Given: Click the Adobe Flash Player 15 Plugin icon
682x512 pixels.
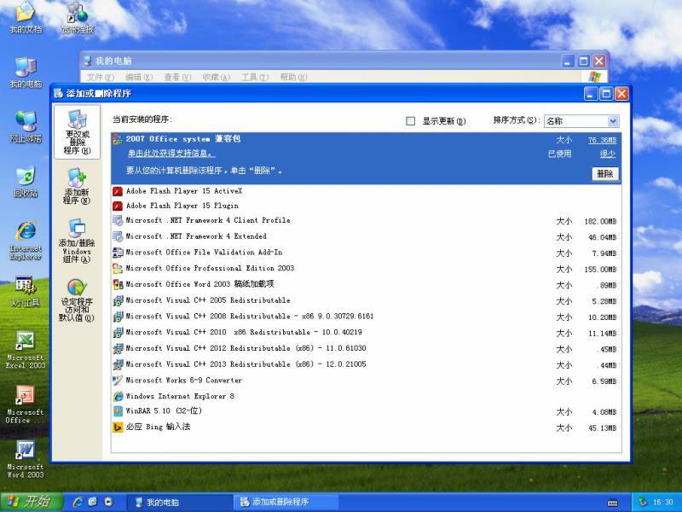Looking at the screenshot, I should pyautogui.click(x=118, y=206).
